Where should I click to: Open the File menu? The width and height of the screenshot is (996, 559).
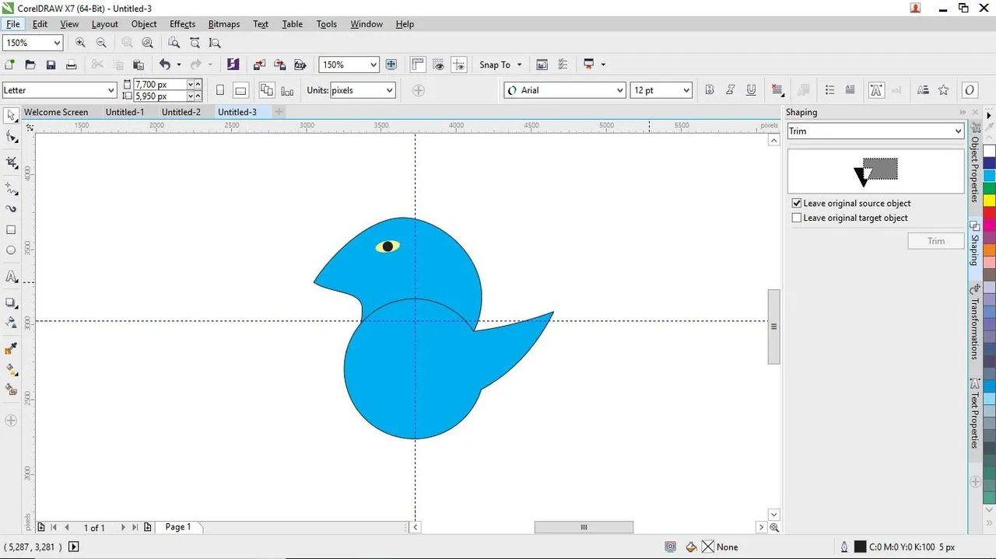(x=13, y=24)
